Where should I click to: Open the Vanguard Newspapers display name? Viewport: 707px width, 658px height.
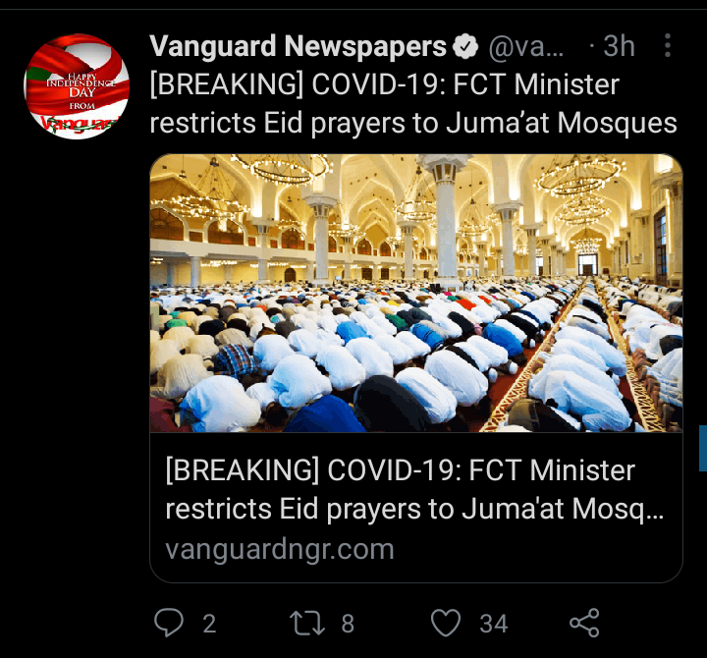(298, 46)
